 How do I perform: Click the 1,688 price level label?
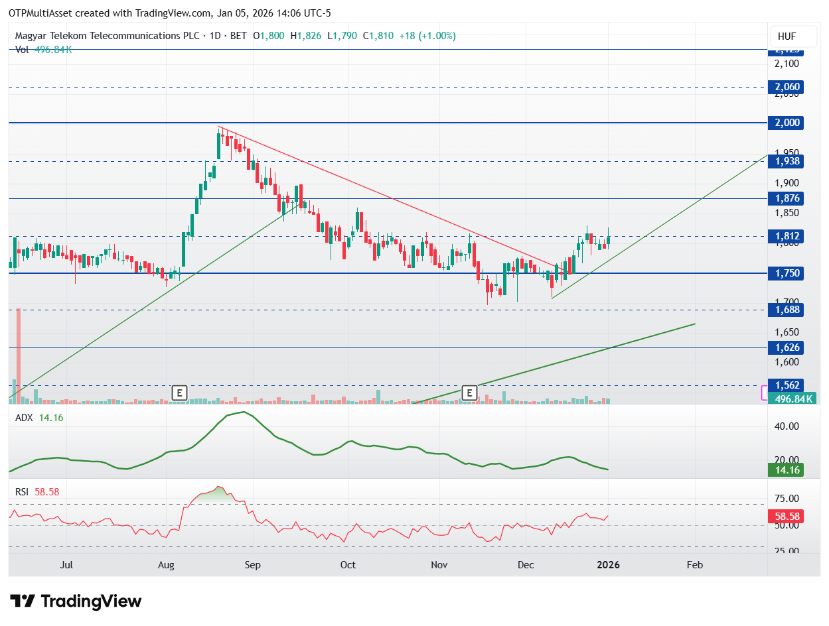785,310
